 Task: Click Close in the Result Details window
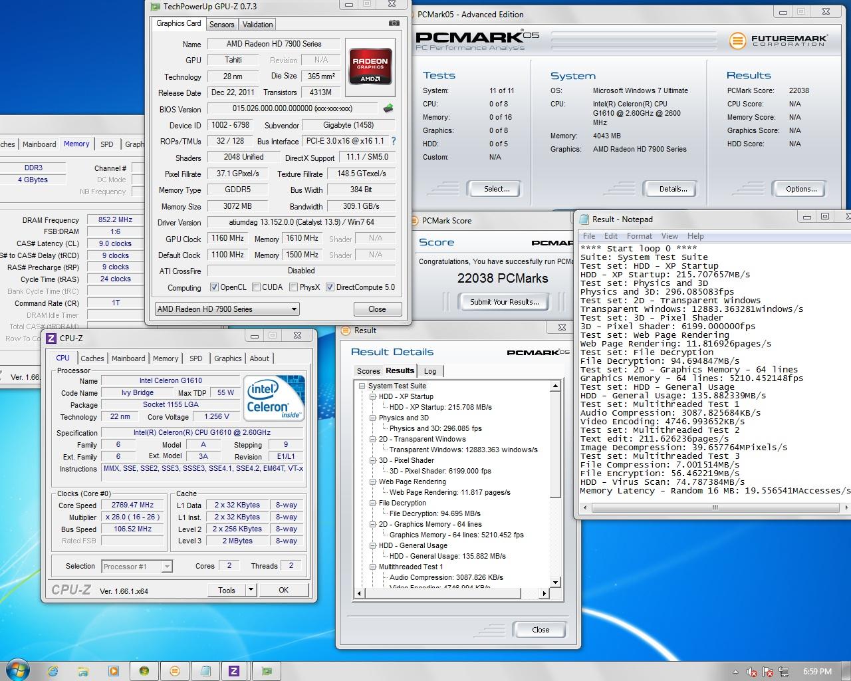pos(541,630)
